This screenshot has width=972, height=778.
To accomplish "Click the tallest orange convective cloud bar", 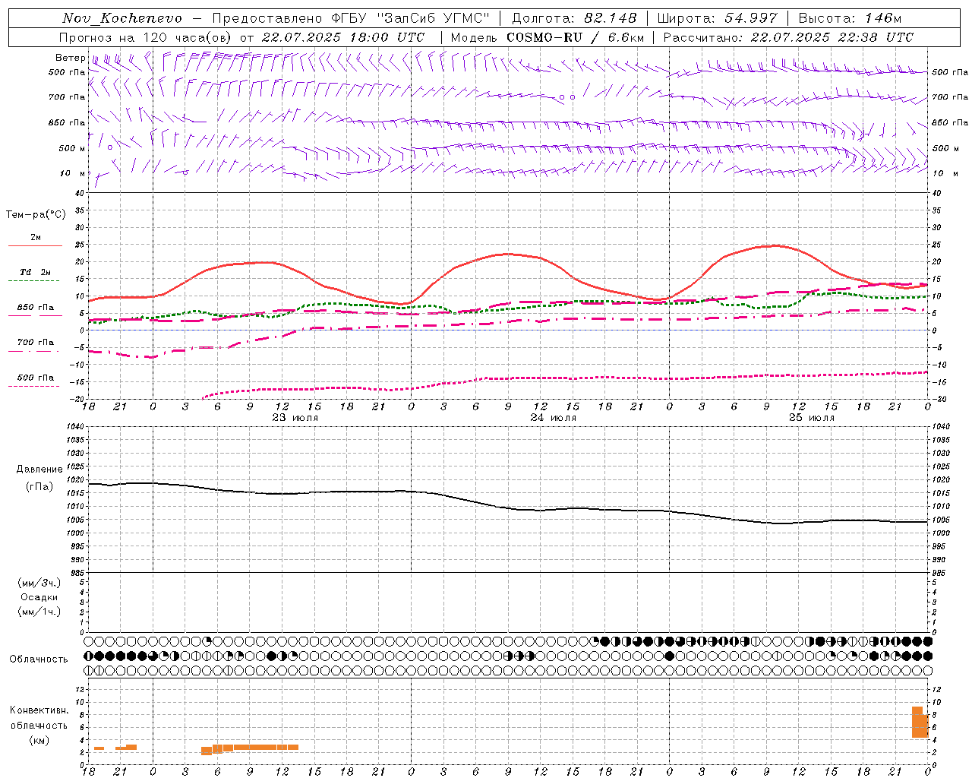I will pos(917,722).
